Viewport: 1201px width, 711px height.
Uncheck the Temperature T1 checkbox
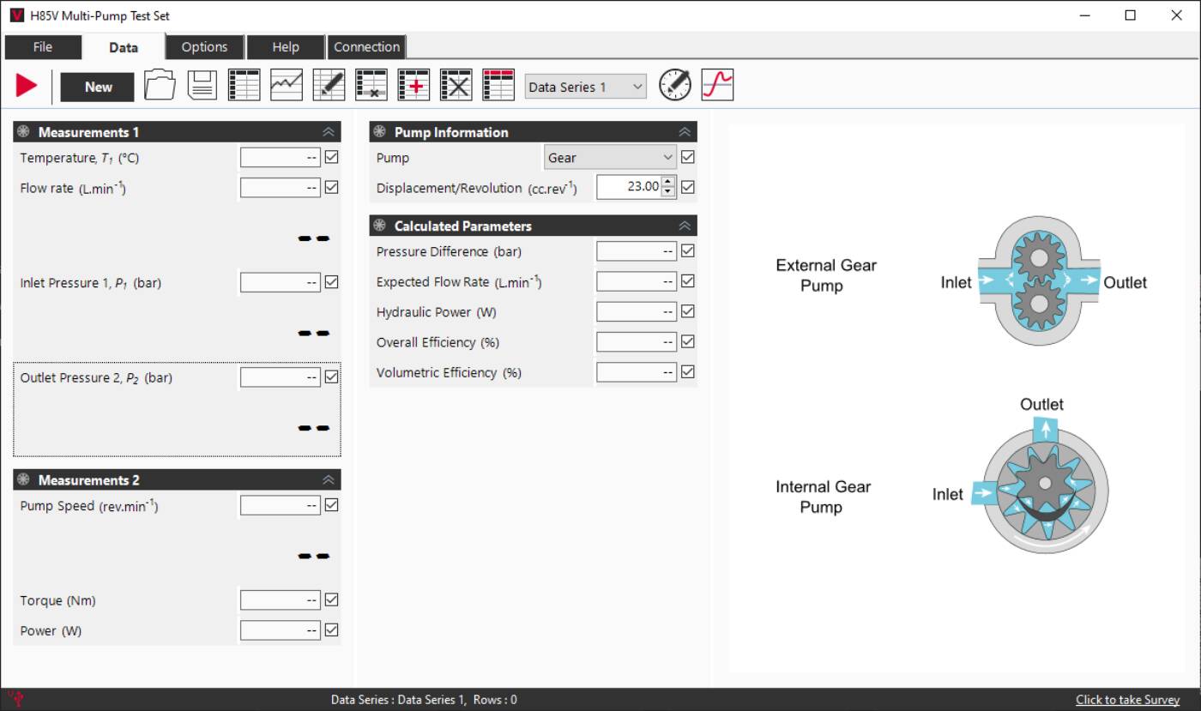coord(331,157)
